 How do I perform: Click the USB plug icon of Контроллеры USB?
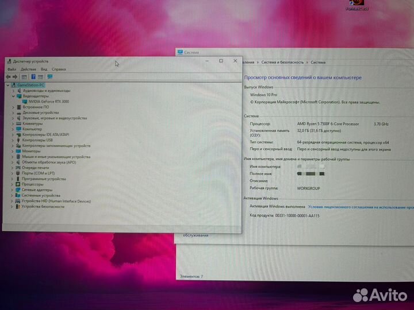tap(18, 140)
